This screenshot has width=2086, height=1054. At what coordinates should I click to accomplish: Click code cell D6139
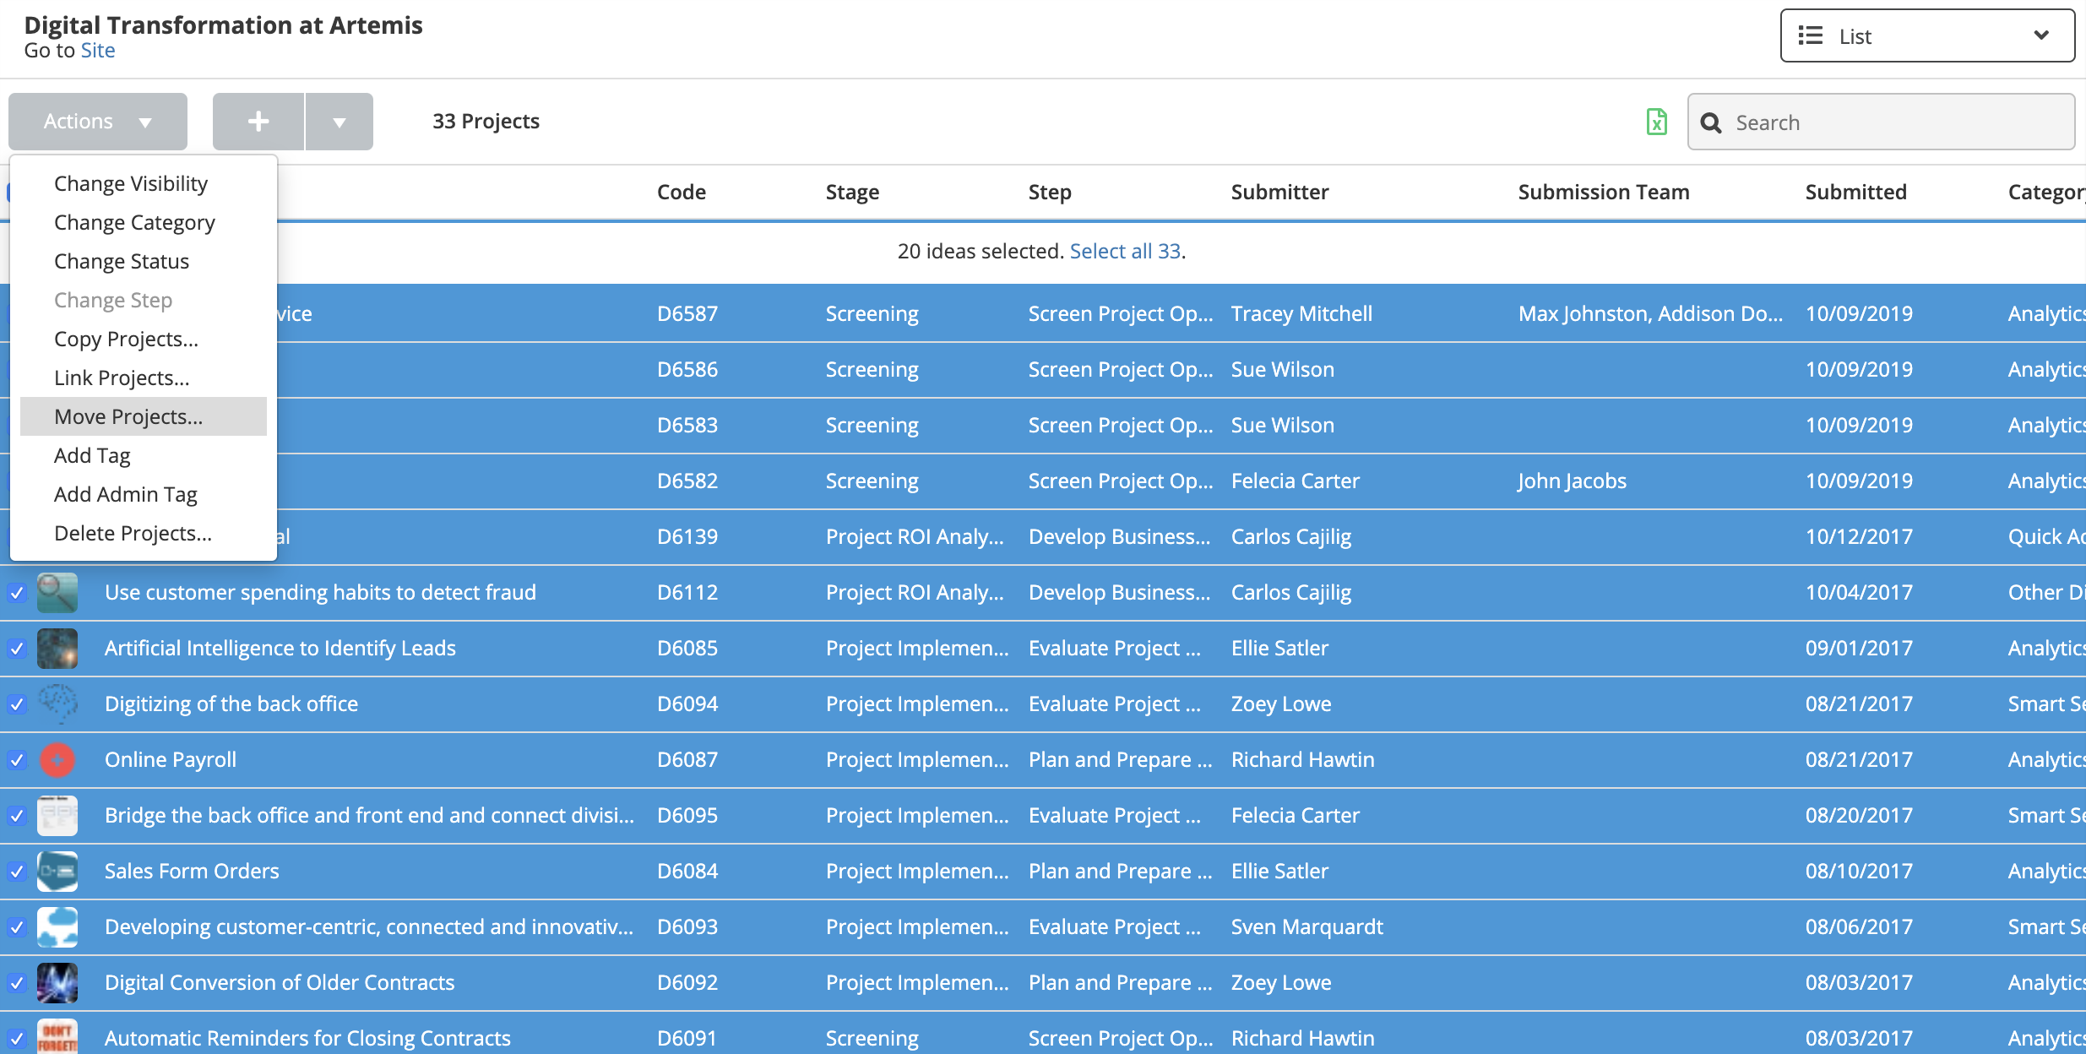point(687,537)
